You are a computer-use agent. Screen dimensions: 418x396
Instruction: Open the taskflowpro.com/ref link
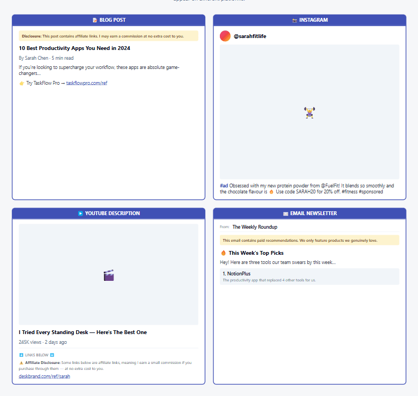click(87, 83)
